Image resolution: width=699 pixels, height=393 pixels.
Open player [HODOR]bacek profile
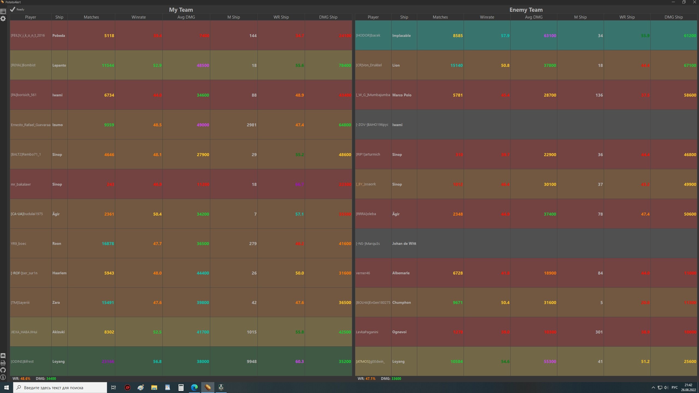[x=368, y=35]
